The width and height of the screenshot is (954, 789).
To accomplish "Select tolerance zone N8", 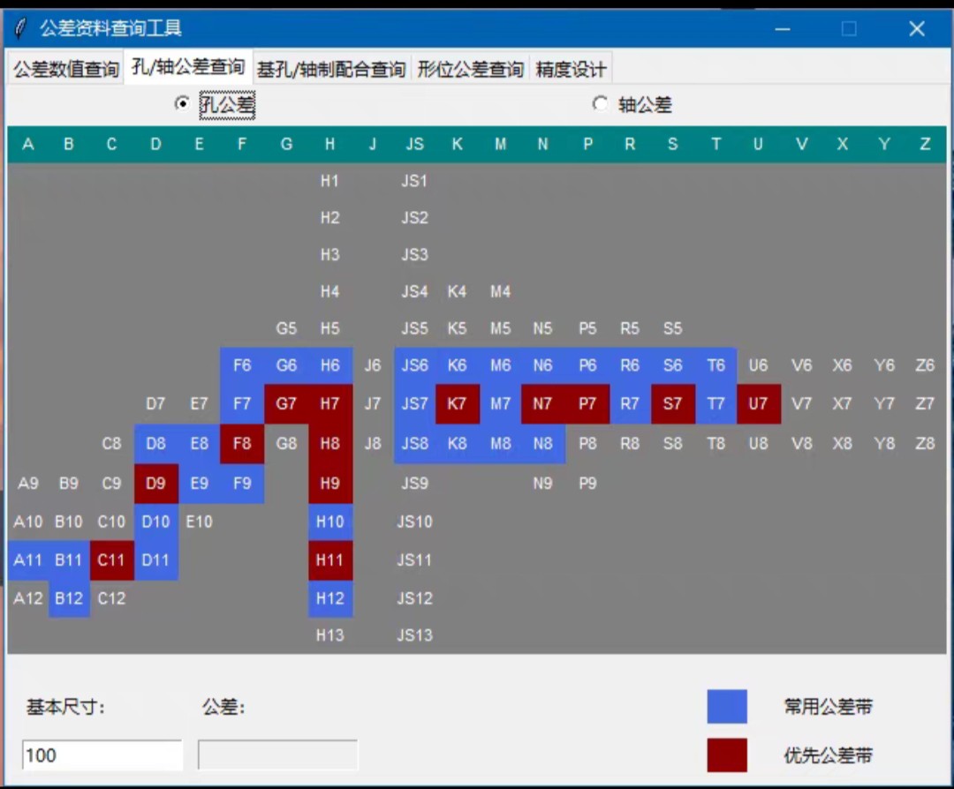I will pos(542,444).
